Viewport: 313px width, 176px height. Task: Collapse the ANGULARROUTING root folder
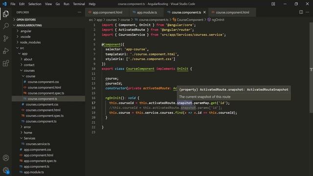[48, 25]
